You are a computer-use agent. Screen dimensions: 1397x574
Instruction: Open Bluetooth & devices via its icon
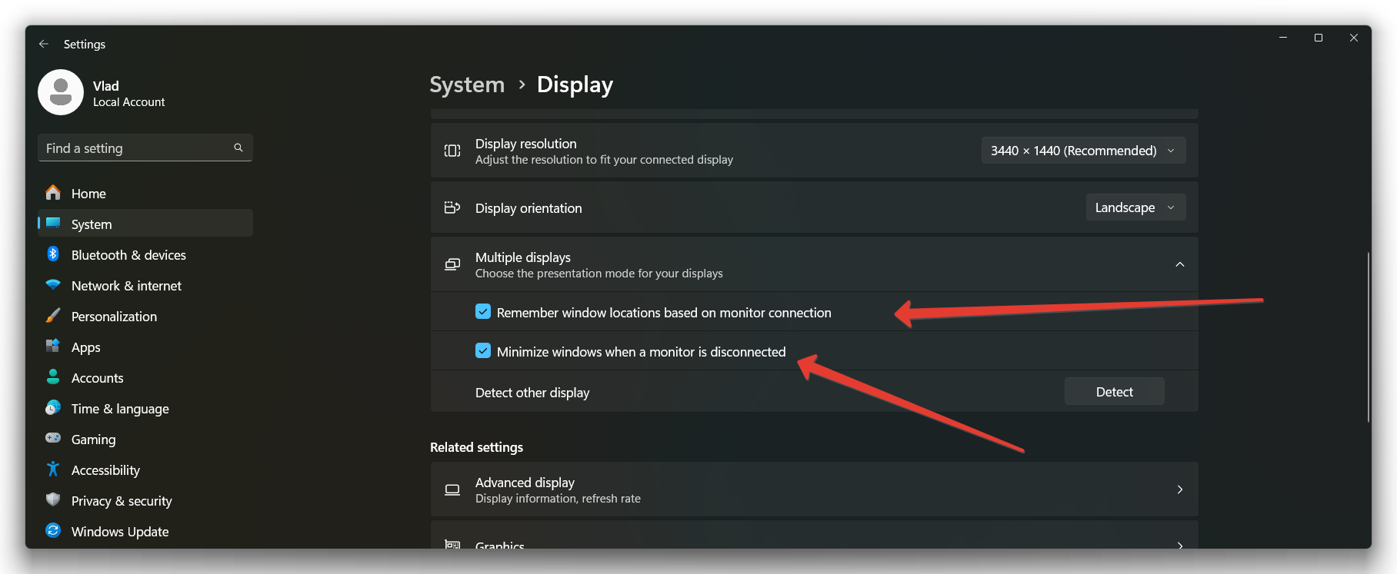coord(53,254)
